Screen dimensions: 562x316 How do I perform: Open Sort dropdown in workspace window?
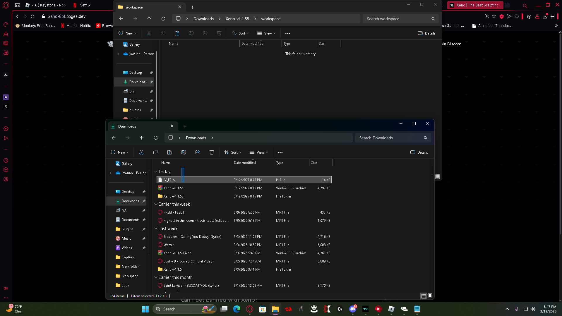(240, 33)
